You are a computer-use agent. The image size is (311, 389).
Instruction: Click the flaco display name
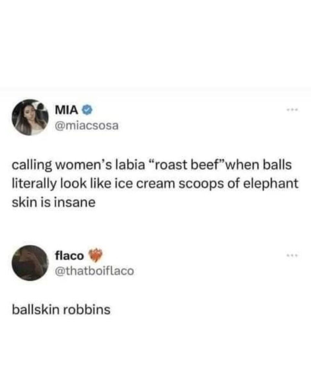point(70,256)
